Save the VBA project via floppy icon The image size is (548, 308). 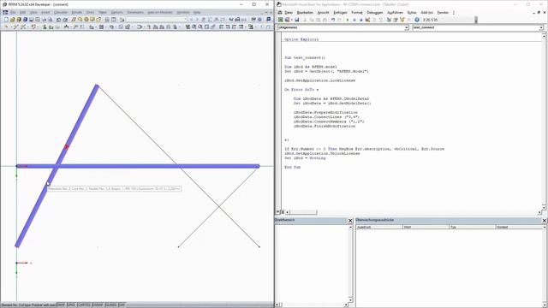tap(297, 20)
